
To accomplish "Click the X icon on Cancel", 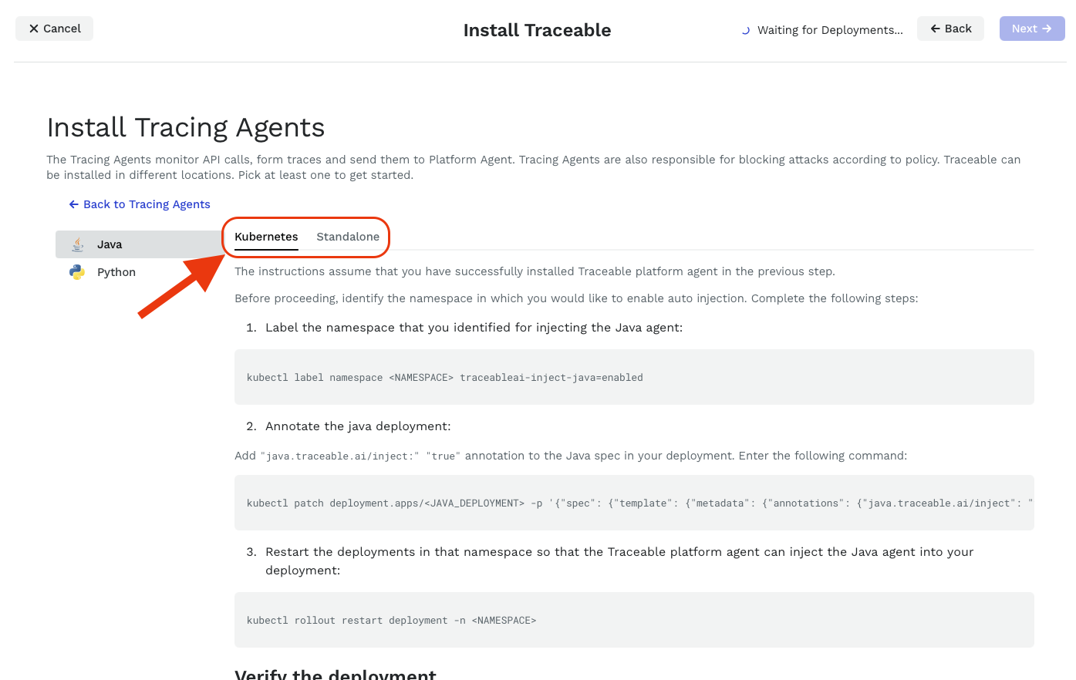I will tap(34, 29).
